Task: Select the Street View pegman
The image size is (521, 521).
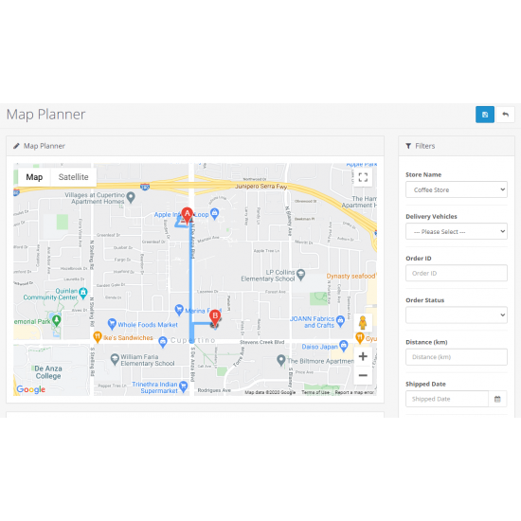Action: point(363,323)
